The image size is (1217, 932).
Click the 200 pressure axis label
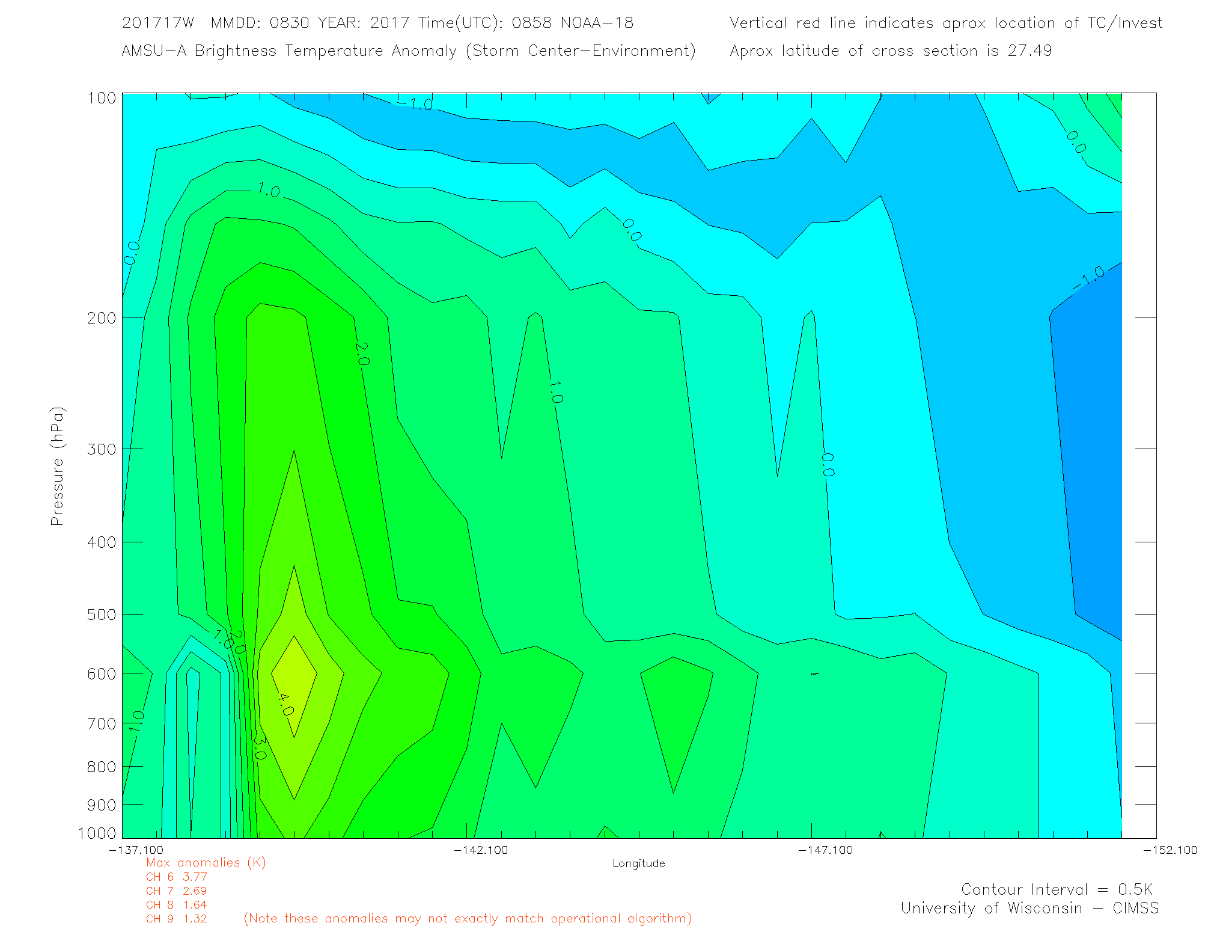coord(102,317)
